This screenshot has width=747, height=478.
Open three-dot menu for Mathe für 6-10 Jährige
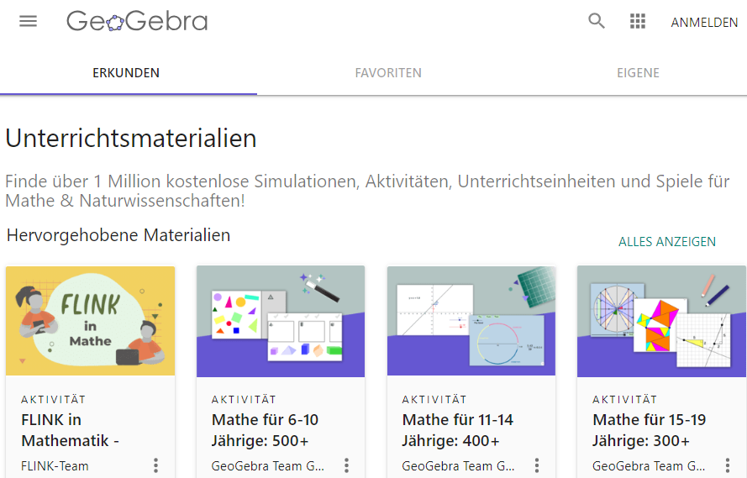click(x=346, y=465)
